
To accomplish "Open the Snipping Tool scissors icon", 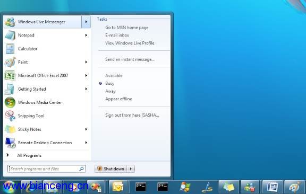I will click(10, 116).
